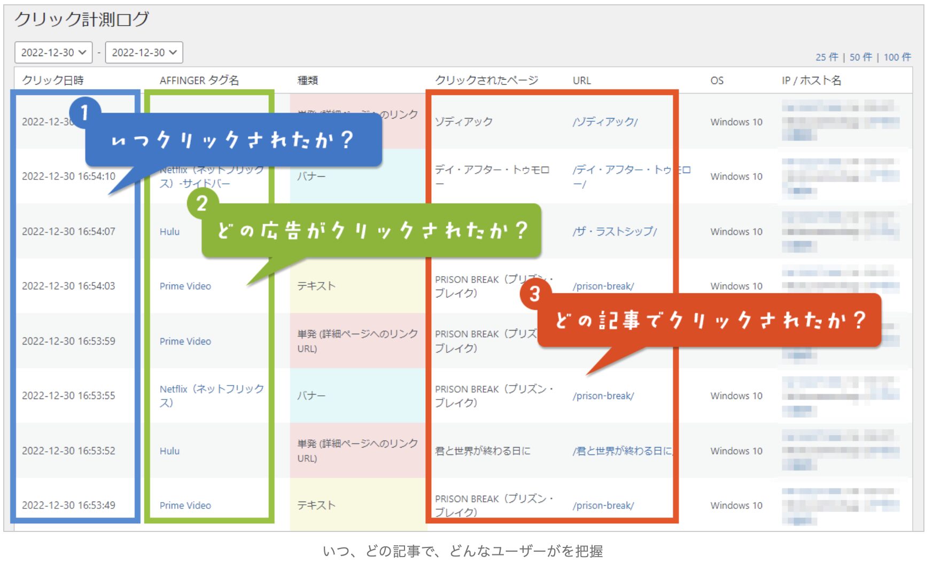
Task: Click Netflix（ネットフリックス）tag in 16:53:55 row
Action: (x=212, y=396)
